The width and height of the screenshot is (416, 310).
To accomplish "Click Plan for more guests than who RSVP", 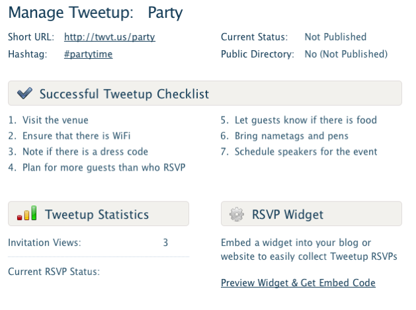I will [x=104, y=168].
